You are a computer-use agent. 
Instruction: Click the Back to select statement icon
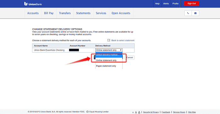[x=109, y=40]
